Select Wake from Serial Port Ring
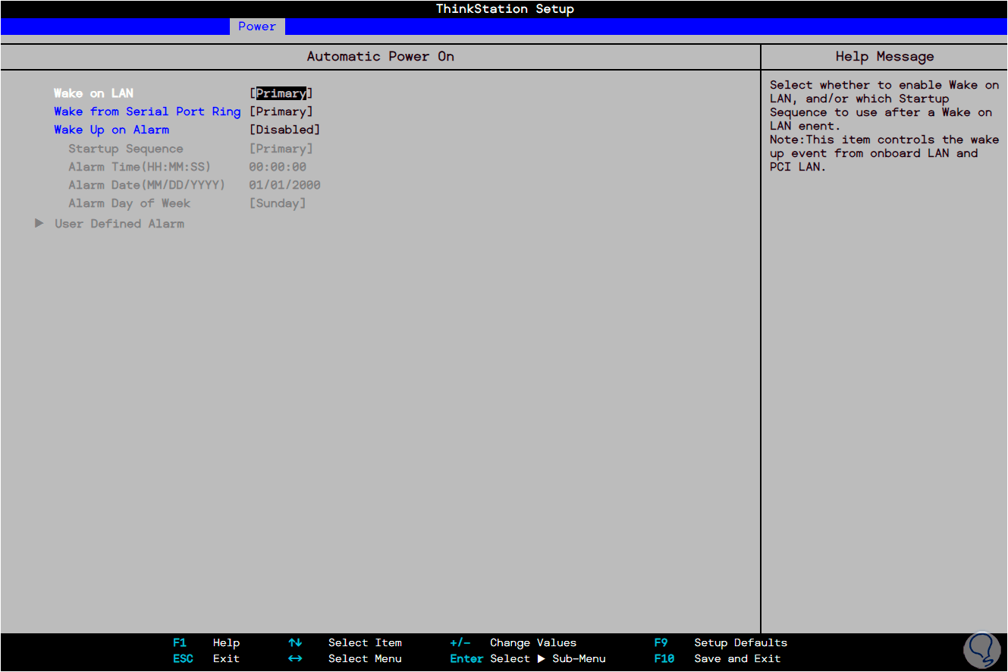Screen dimensions: 1008x672 (x=147, y=111)
